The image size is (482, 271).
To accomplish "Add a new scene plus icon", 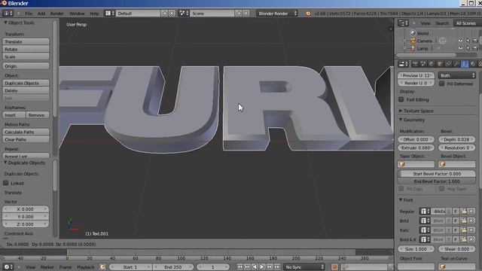I will (239, 14).
